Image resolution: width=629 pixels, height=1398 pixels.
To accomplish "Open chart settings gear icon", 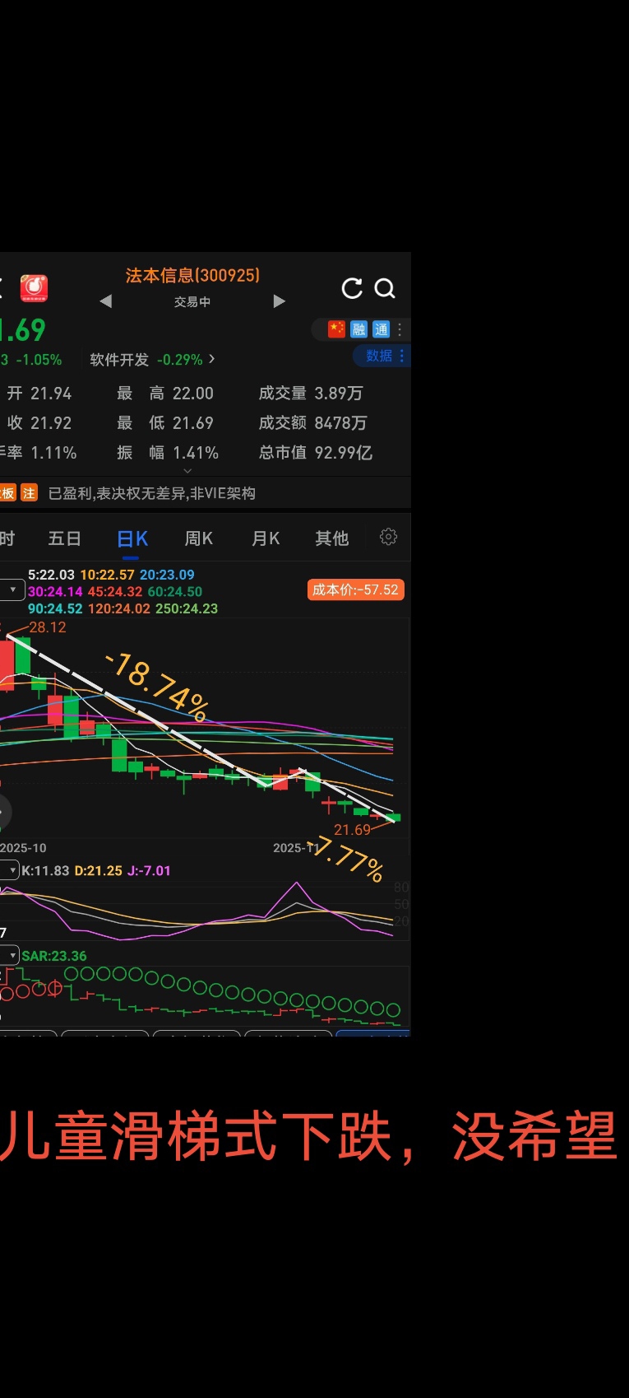I will tap(388, 537).
